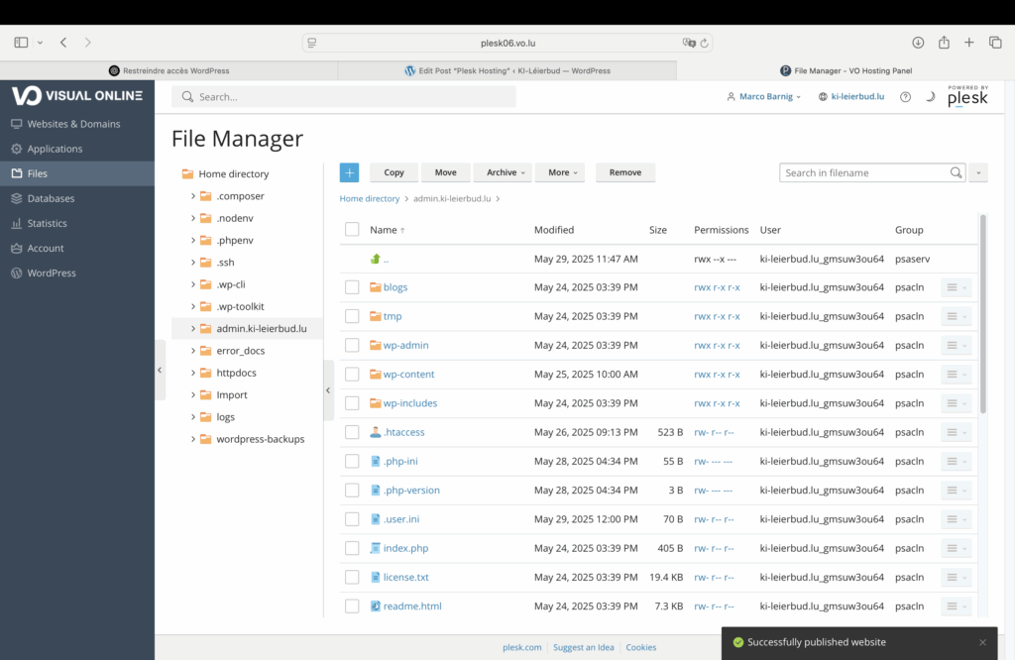Open Safari downloads icon
1015x660 pixels.
(x=918, y=43)
